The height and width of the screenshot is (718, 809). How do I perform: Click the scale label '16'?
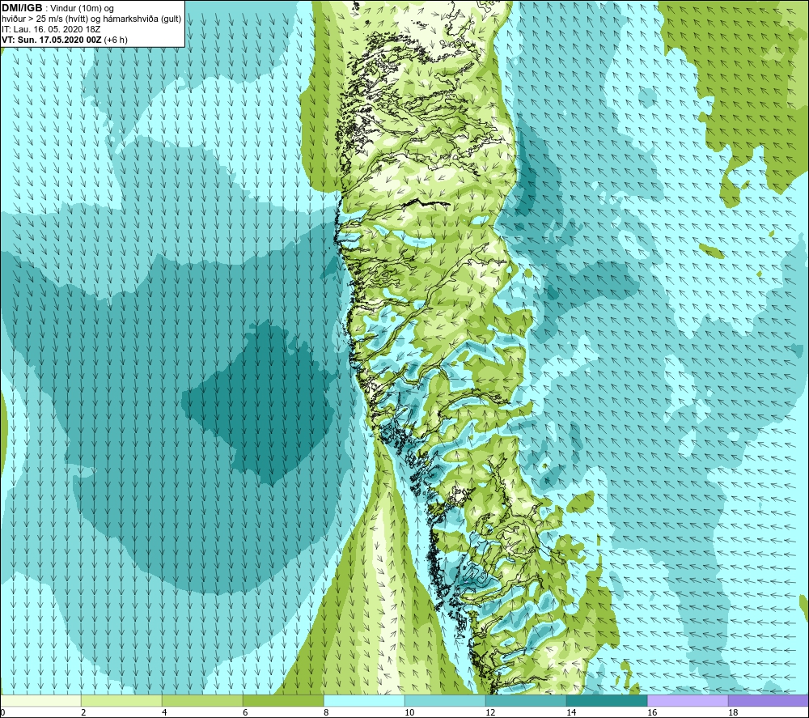[x=652, y=713]
